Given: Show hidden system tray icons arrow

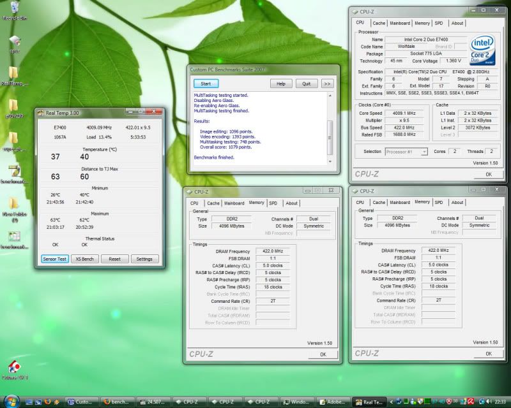Looking at the screenshot, I should tap(391, 402).
